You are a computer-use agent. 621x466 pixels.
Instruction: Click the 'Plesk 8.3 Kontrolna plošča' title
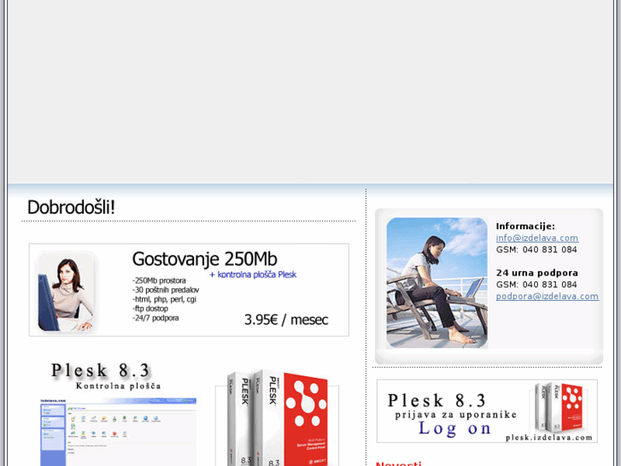(x=106, y=376)
